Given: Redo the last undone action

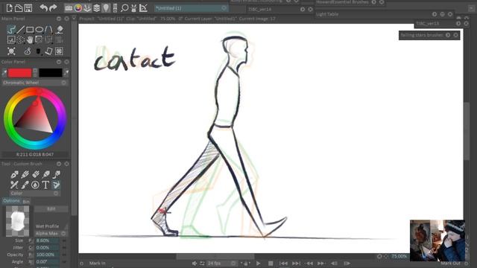Looking at the screenshot, I should [x=53, y=8].
